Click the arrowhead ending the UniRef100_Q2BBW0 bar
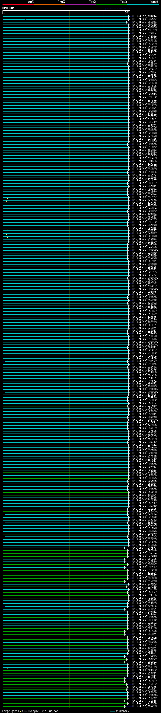 click(x=128, y=64)
